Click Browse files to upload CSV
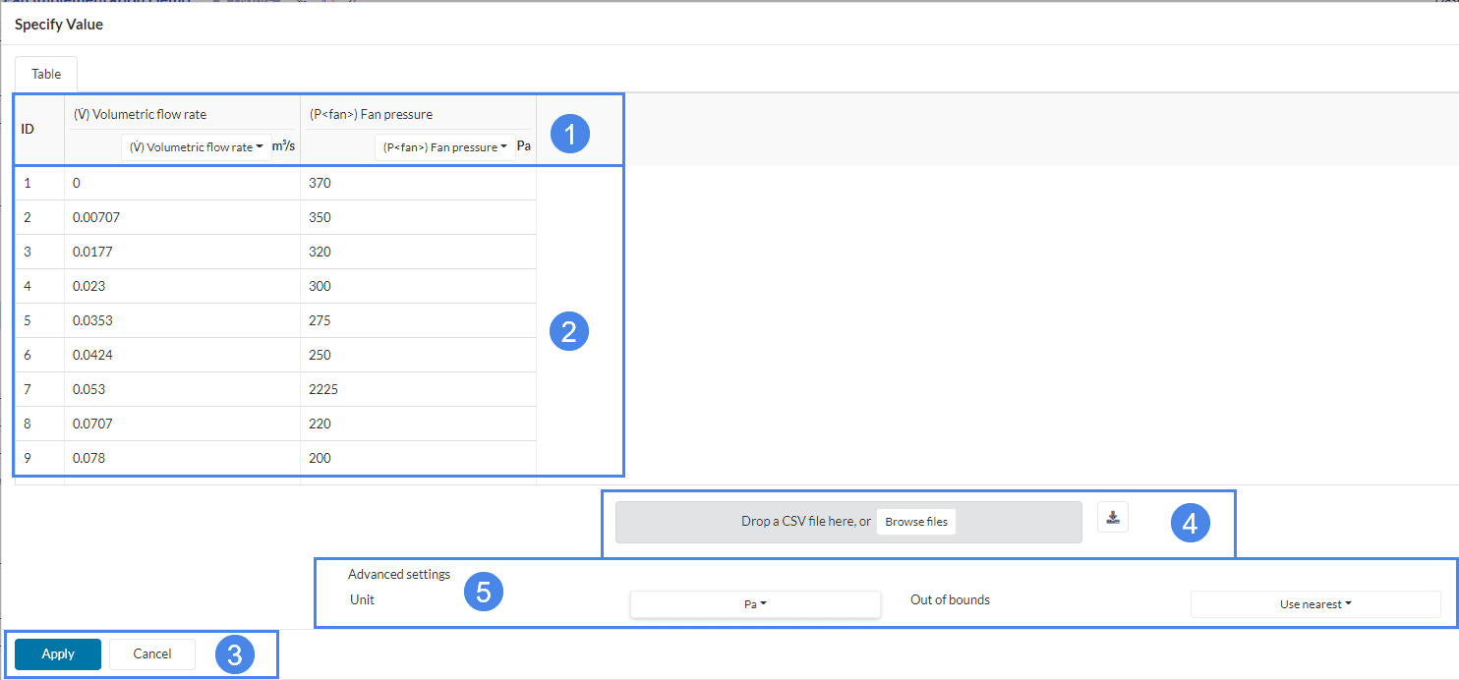 point(915,522)
